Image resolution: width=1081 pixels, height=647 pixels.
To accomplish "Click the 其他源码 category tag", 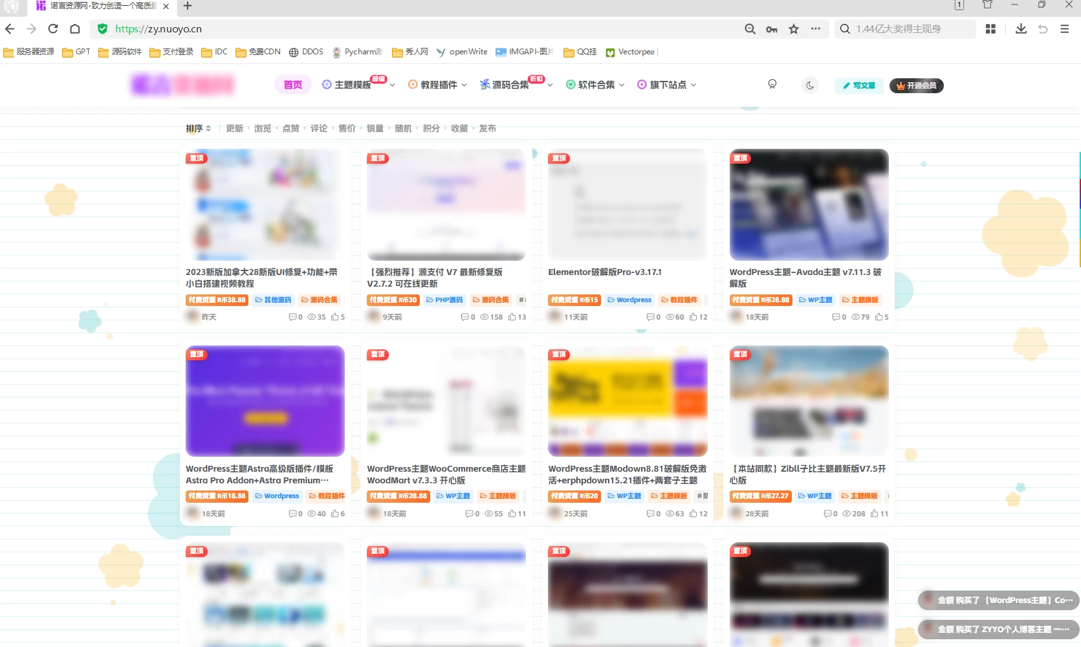I will click(x=273, y=300).
